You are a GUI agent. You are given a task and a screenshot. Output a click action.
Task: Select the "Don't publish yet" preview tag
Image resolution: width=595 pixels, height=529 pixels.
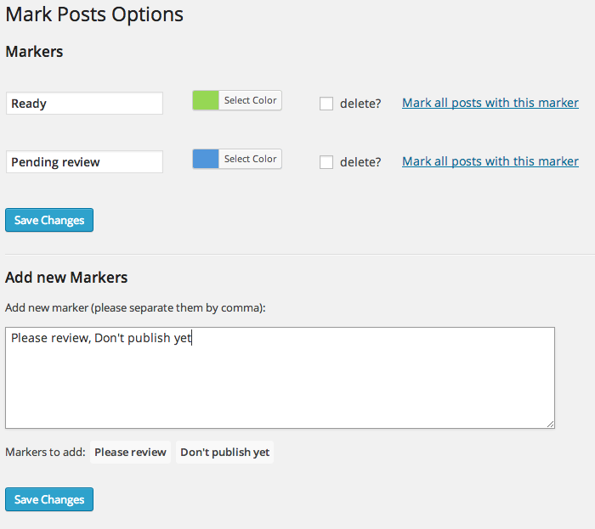[x=224, y=452]
